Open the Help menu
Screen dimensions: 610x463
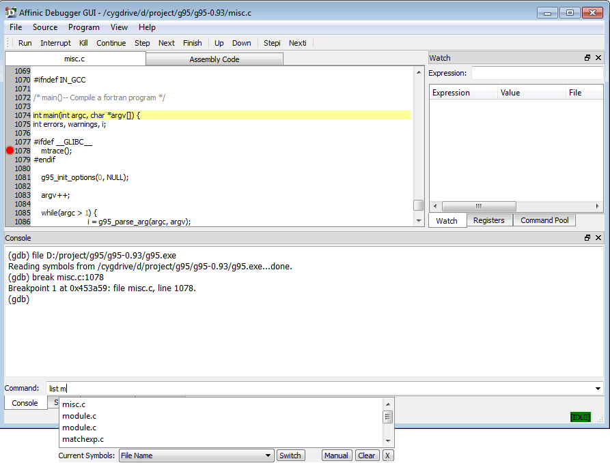pyautogui.click(x=147, y=27)
